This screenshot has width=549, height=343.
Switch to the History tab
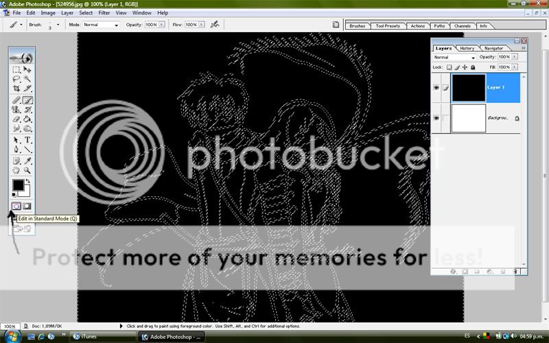[x=467, y=48]
